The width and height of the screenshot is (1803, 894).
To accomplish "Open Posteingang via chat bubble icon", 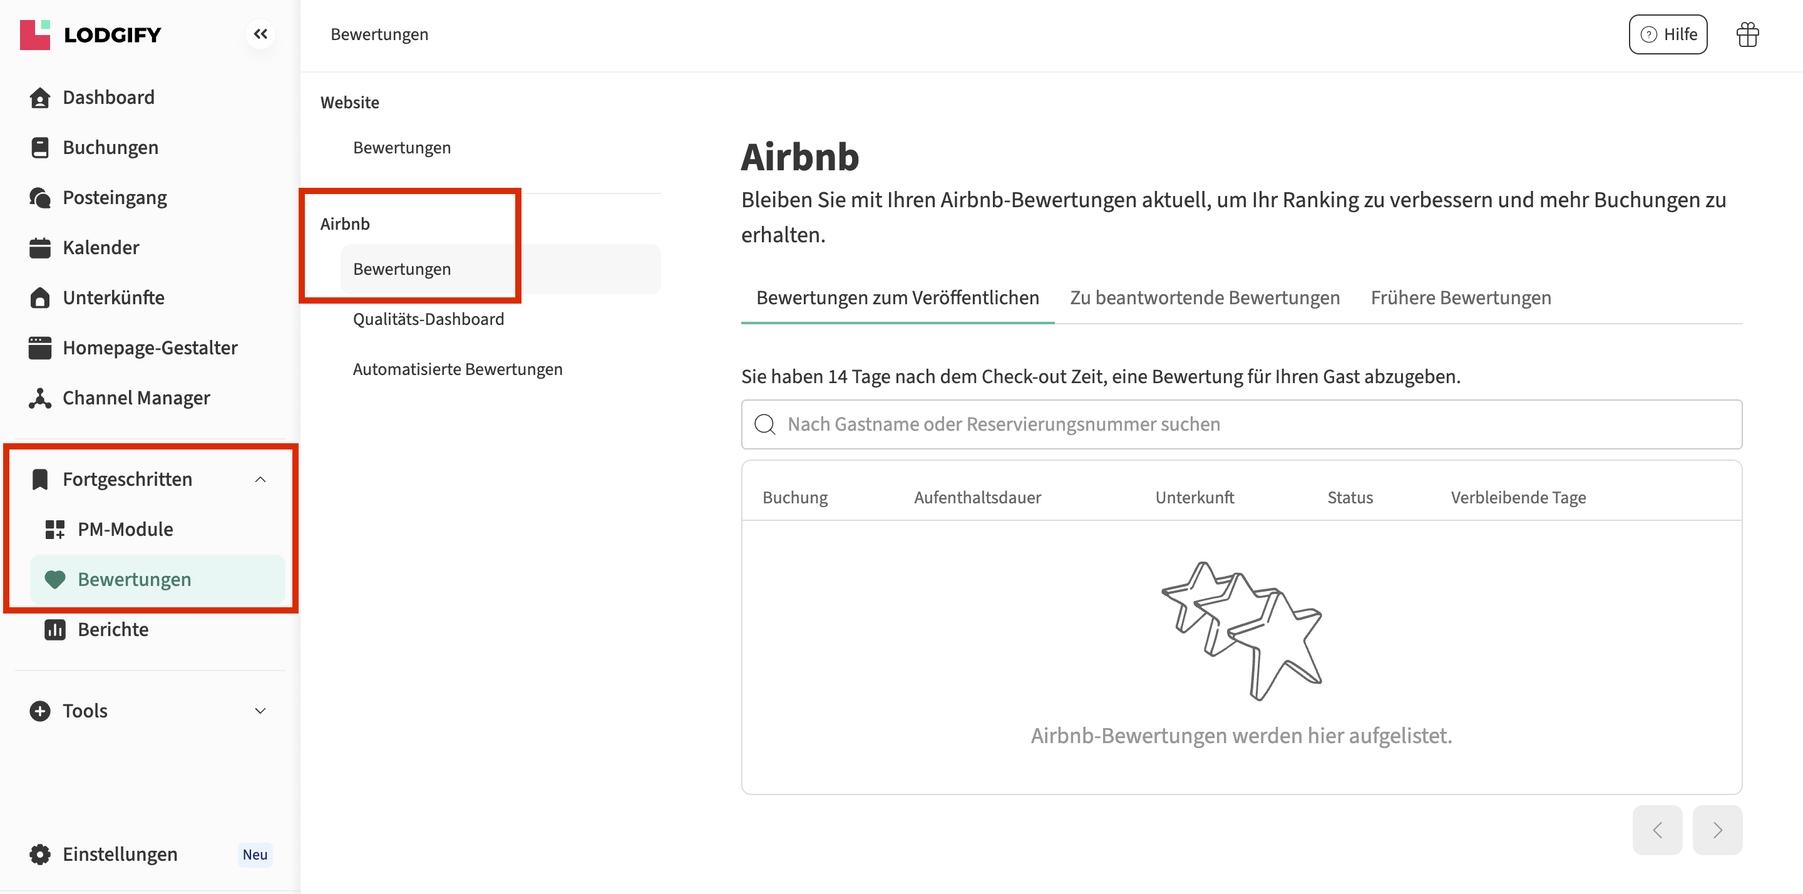I will pos(40,198).
